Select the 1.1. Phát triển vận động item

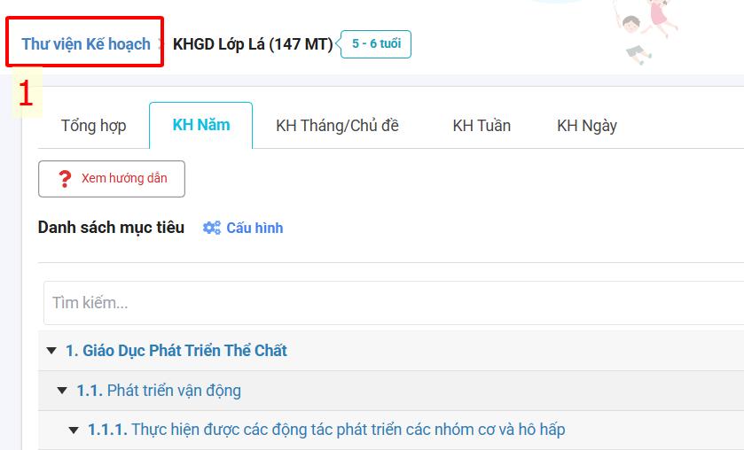159,391
